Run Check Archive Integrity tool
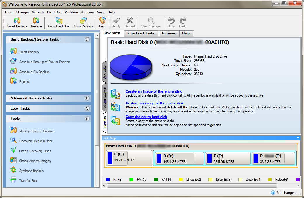This screenshot has height=198, width=304. pos(35,161)
